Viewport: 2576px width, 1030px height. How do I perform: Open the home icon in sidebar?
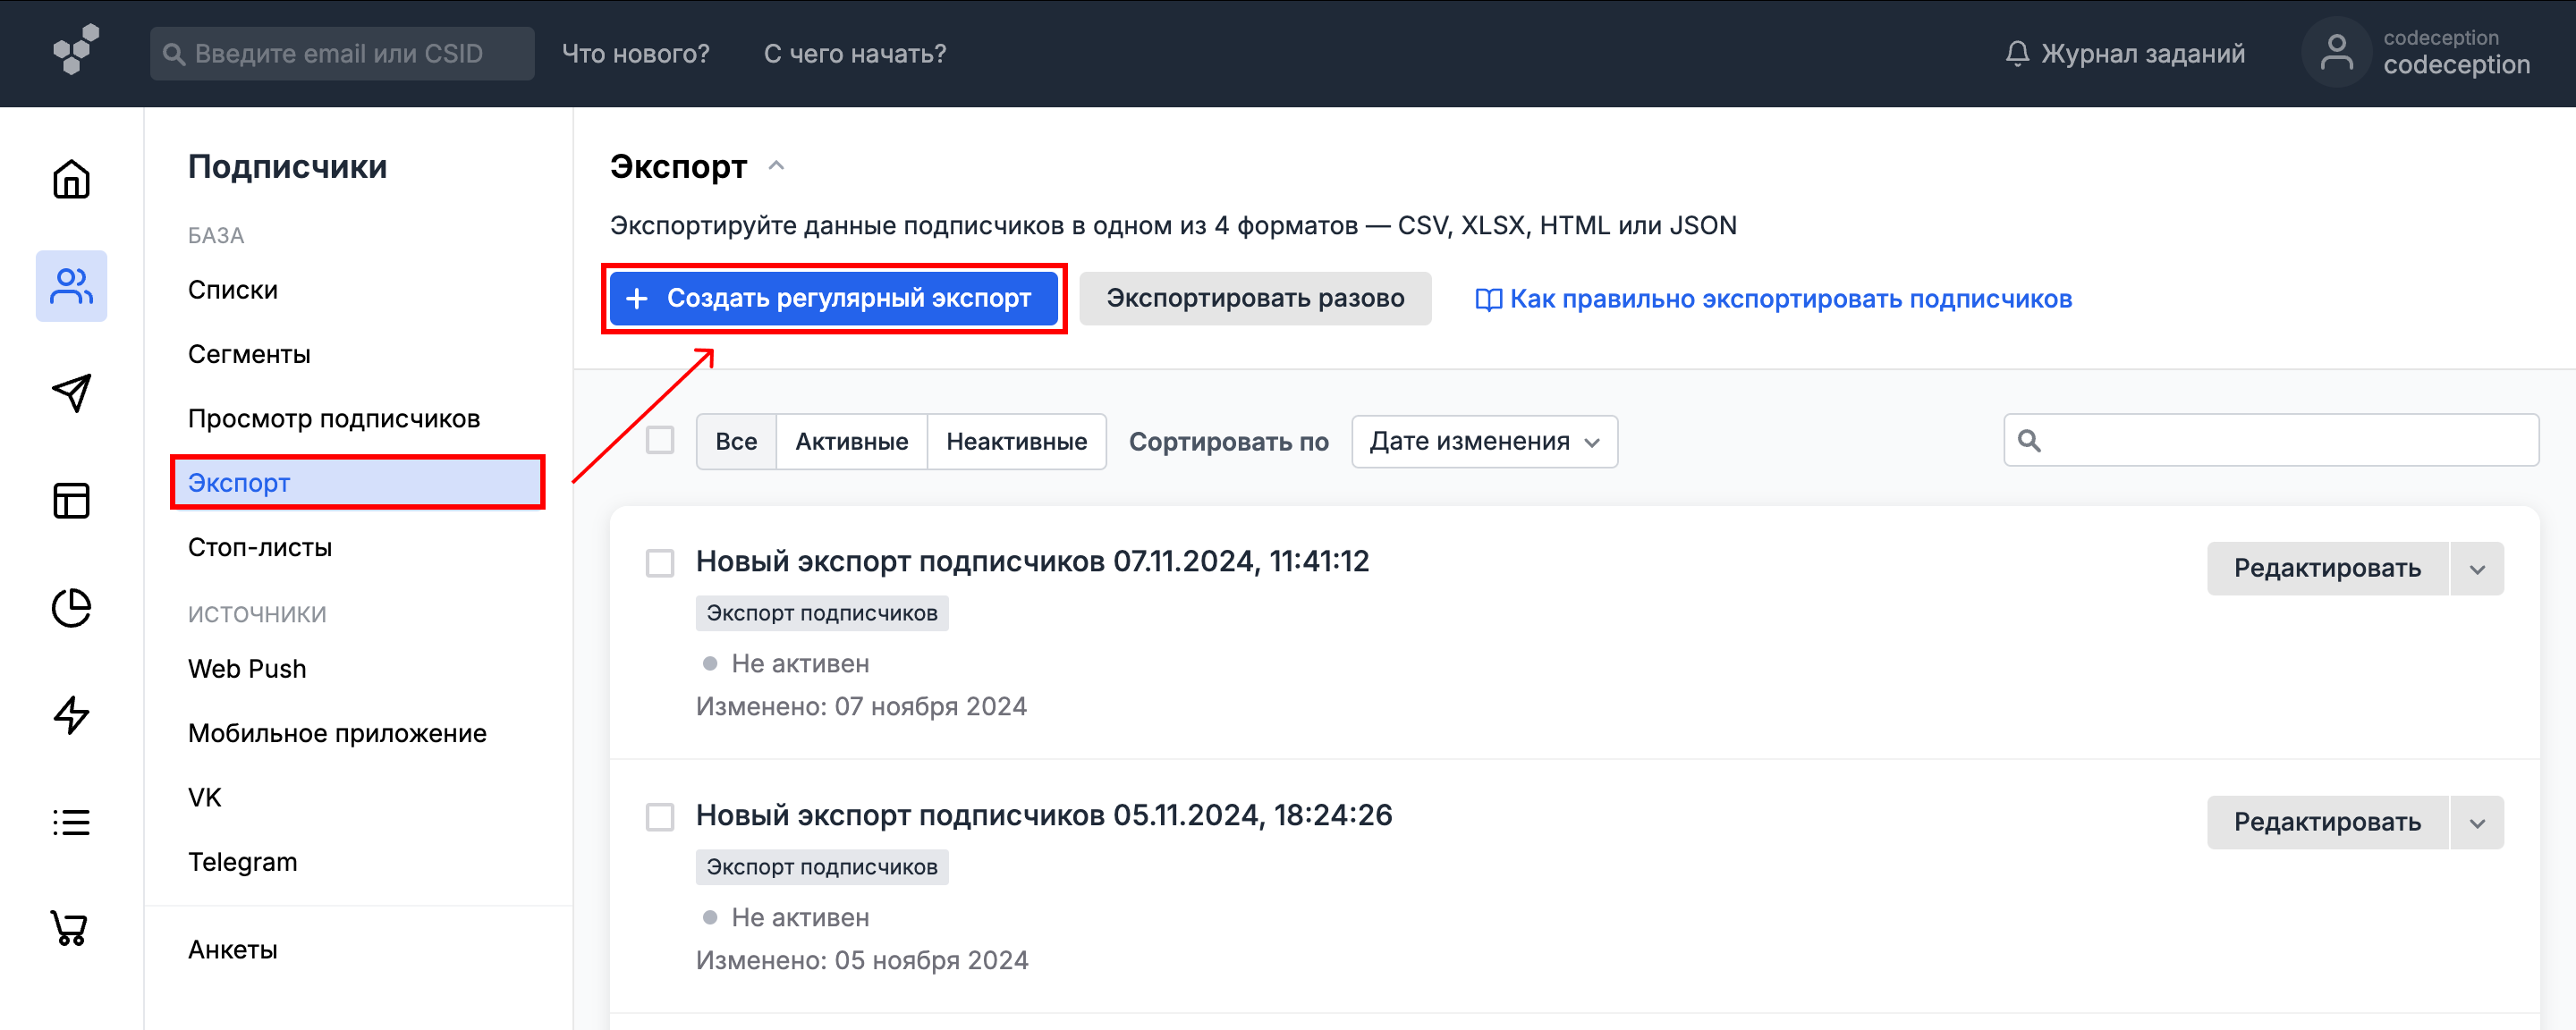tap(71, 180)
